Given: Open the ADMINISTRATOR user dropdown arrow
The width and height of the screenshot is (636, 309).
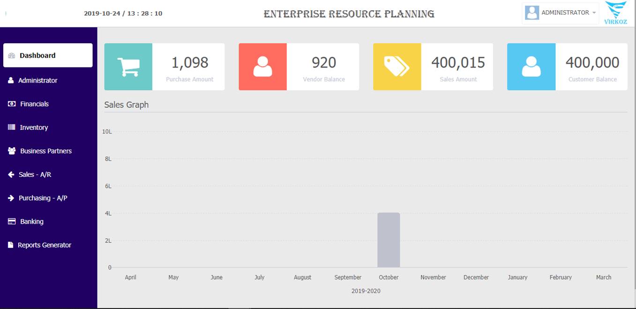Looking at the screenshot, I should tap(594, 13).
